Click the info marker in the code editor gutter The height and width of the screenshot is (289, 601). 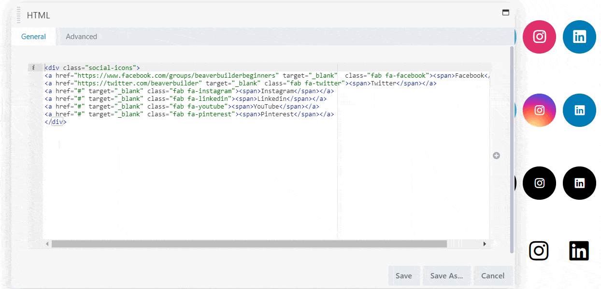coord(33,68)
